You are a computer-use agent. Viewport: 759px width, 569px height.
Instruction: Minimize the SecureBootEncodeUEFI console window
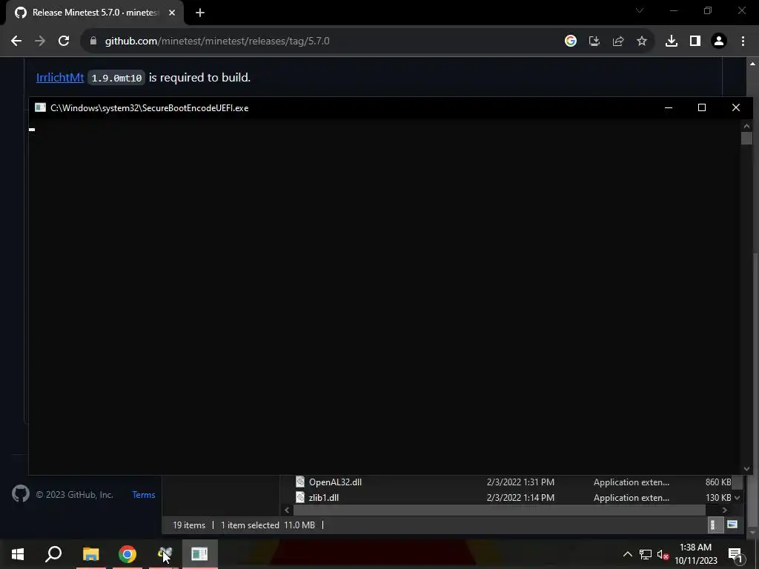[669, 107]
